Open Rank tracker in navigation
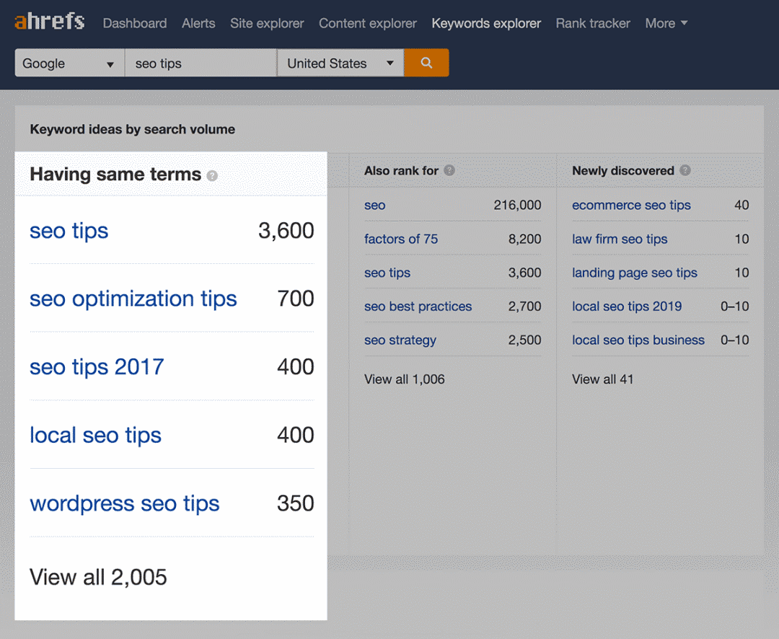The height and width of the screenshot is (639, 779). pos(593,23)
